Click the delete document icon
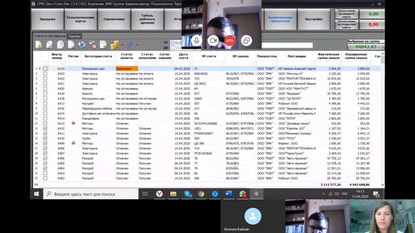The image size is (415, 233). click(71, 45)
